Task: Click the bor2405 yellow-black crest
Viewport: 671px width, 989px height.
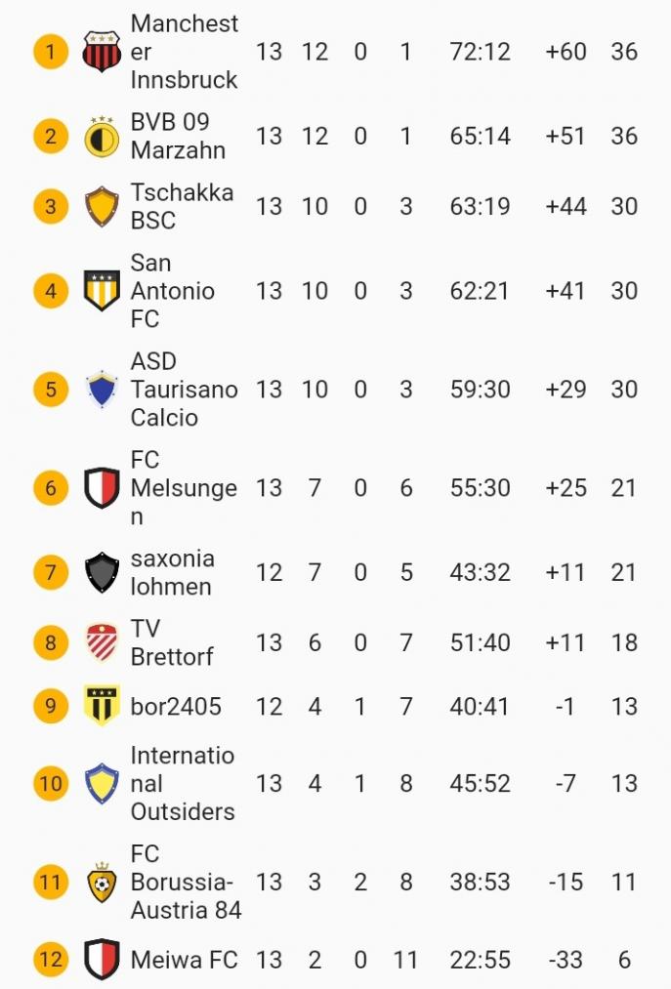Action: [102, 705]
